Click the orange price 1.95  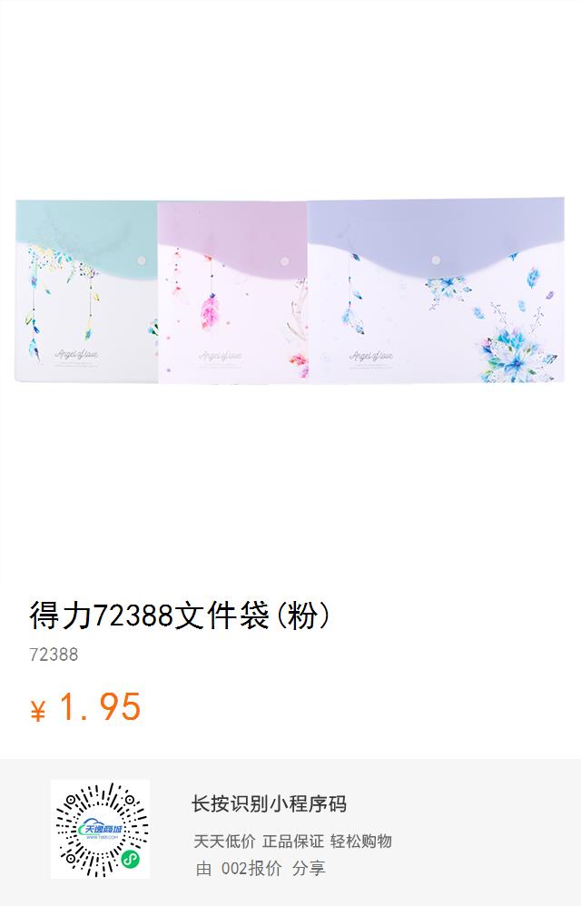(100, 706)
